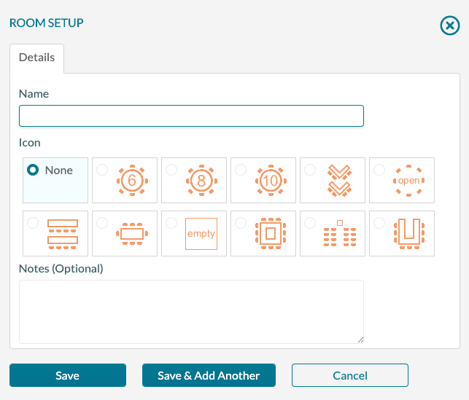Choose the 8-seat round table icon

pos(201,180)
